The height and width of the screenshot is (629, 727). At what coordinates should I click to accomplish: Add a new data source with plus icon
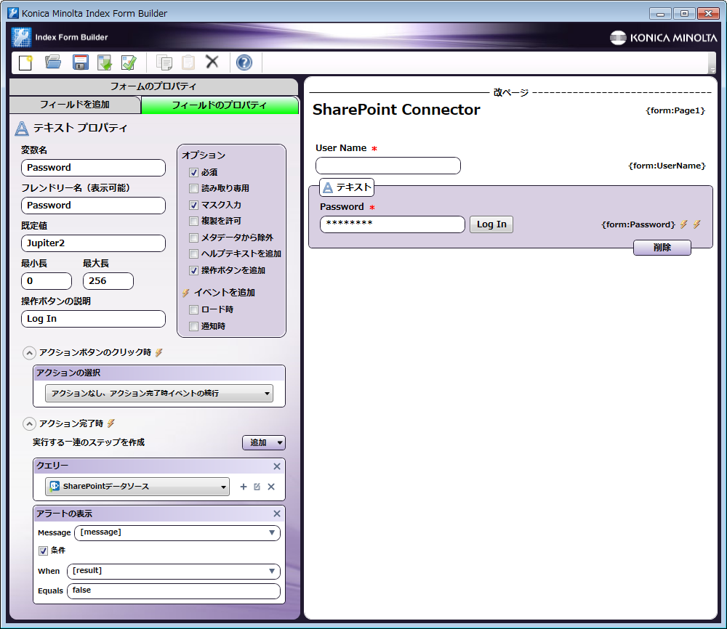click(244, 487)
